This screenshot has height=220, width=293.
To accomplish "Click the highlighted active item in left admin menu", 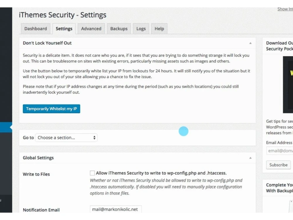I will point(6,127).
